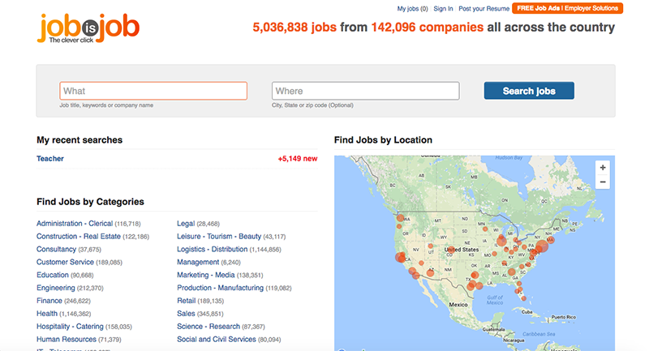Click the job marker near Washington state
649x351 pixels.
400,218
